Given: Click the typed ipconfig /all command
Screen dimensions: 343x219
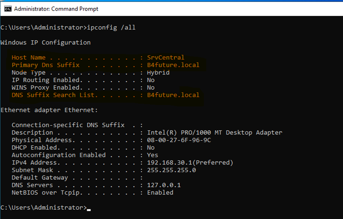Looking at the screenshot, I should point(111,28).
